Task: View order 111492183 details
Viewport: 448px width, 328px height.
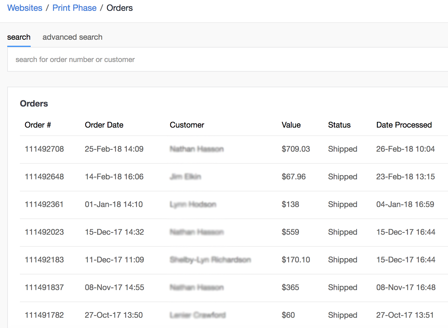Action: 44,260
